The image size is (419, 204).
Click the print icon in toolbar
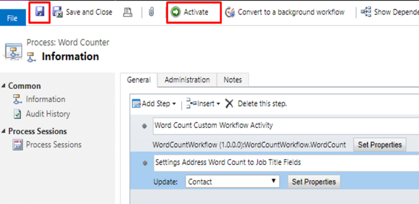pos(128,13)
